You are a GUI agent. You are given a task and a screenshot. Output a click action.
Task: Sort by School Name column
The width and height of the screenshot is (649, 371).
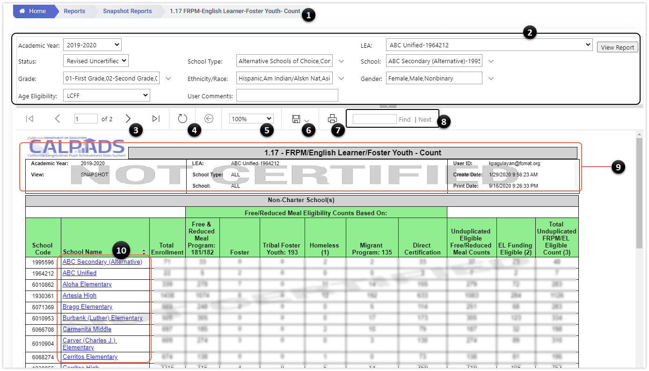[x=144, y=252]
